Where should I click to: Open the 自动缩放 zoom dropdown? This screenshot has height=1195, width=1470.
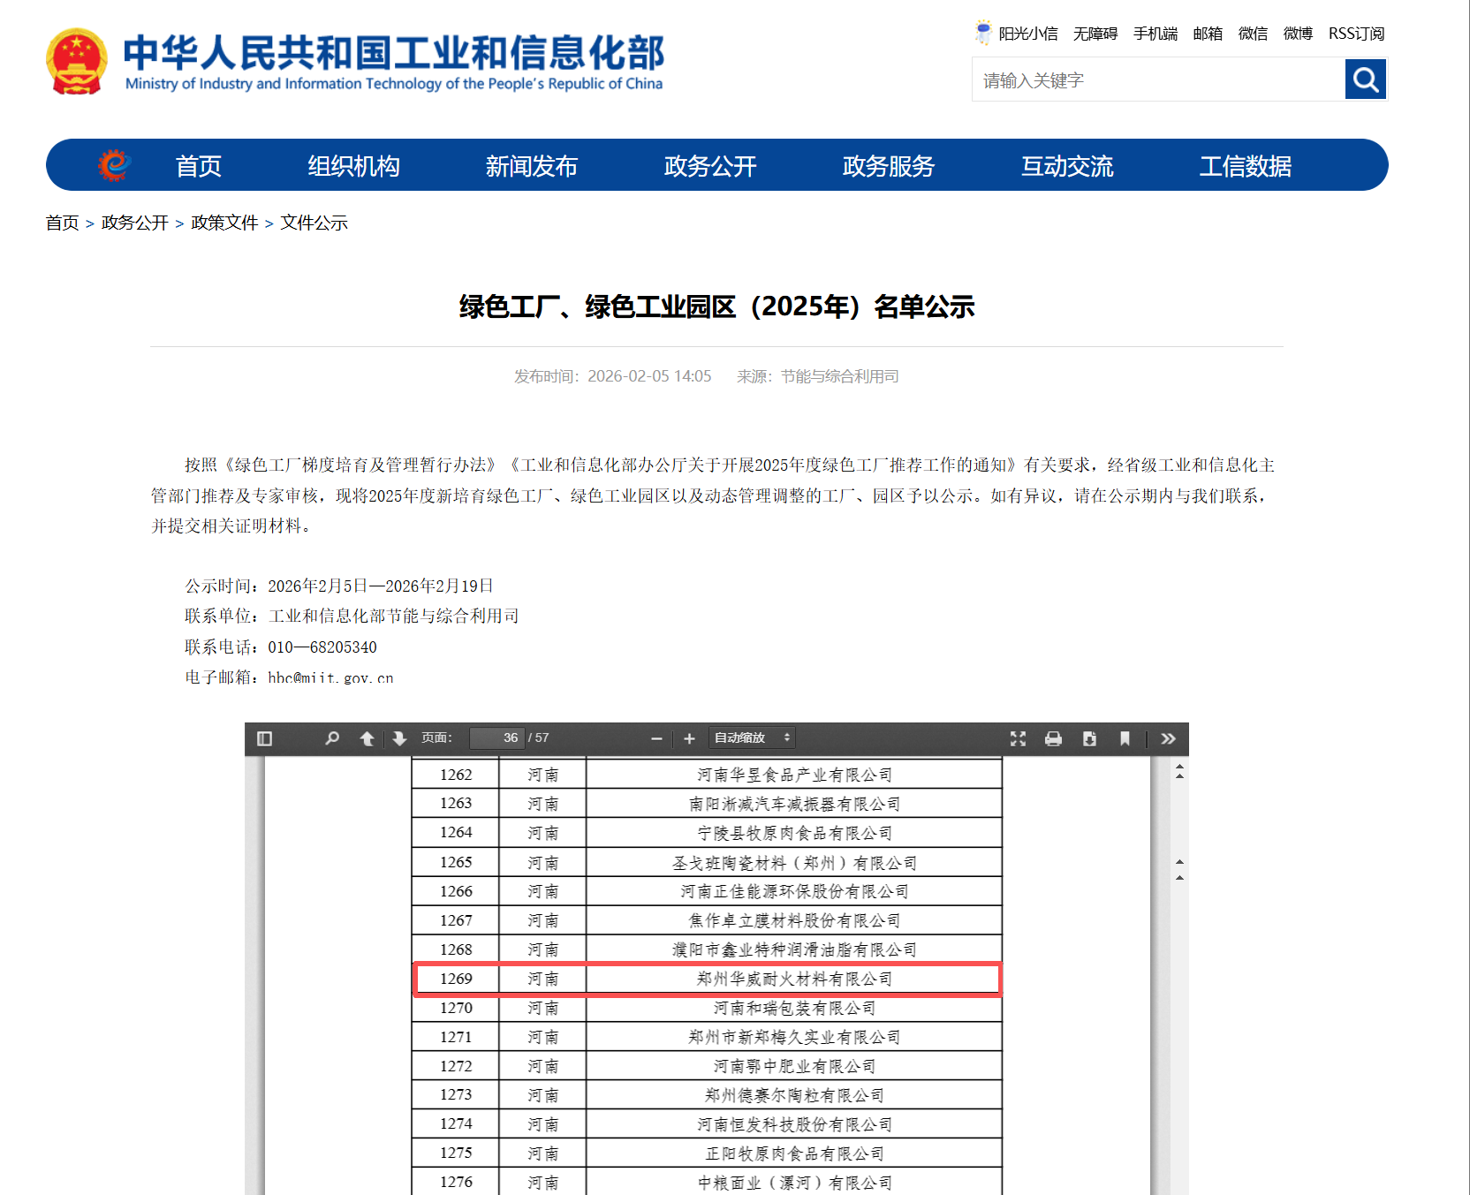752,738
